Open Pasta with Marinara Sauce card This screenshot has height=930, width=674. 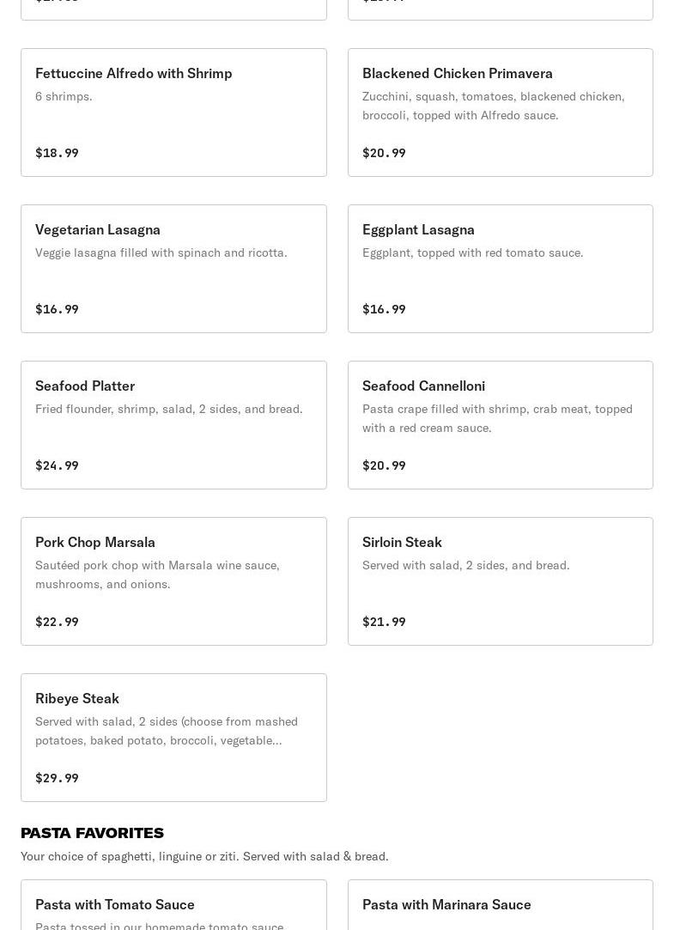pyautogui.click(x=501, y=905)
